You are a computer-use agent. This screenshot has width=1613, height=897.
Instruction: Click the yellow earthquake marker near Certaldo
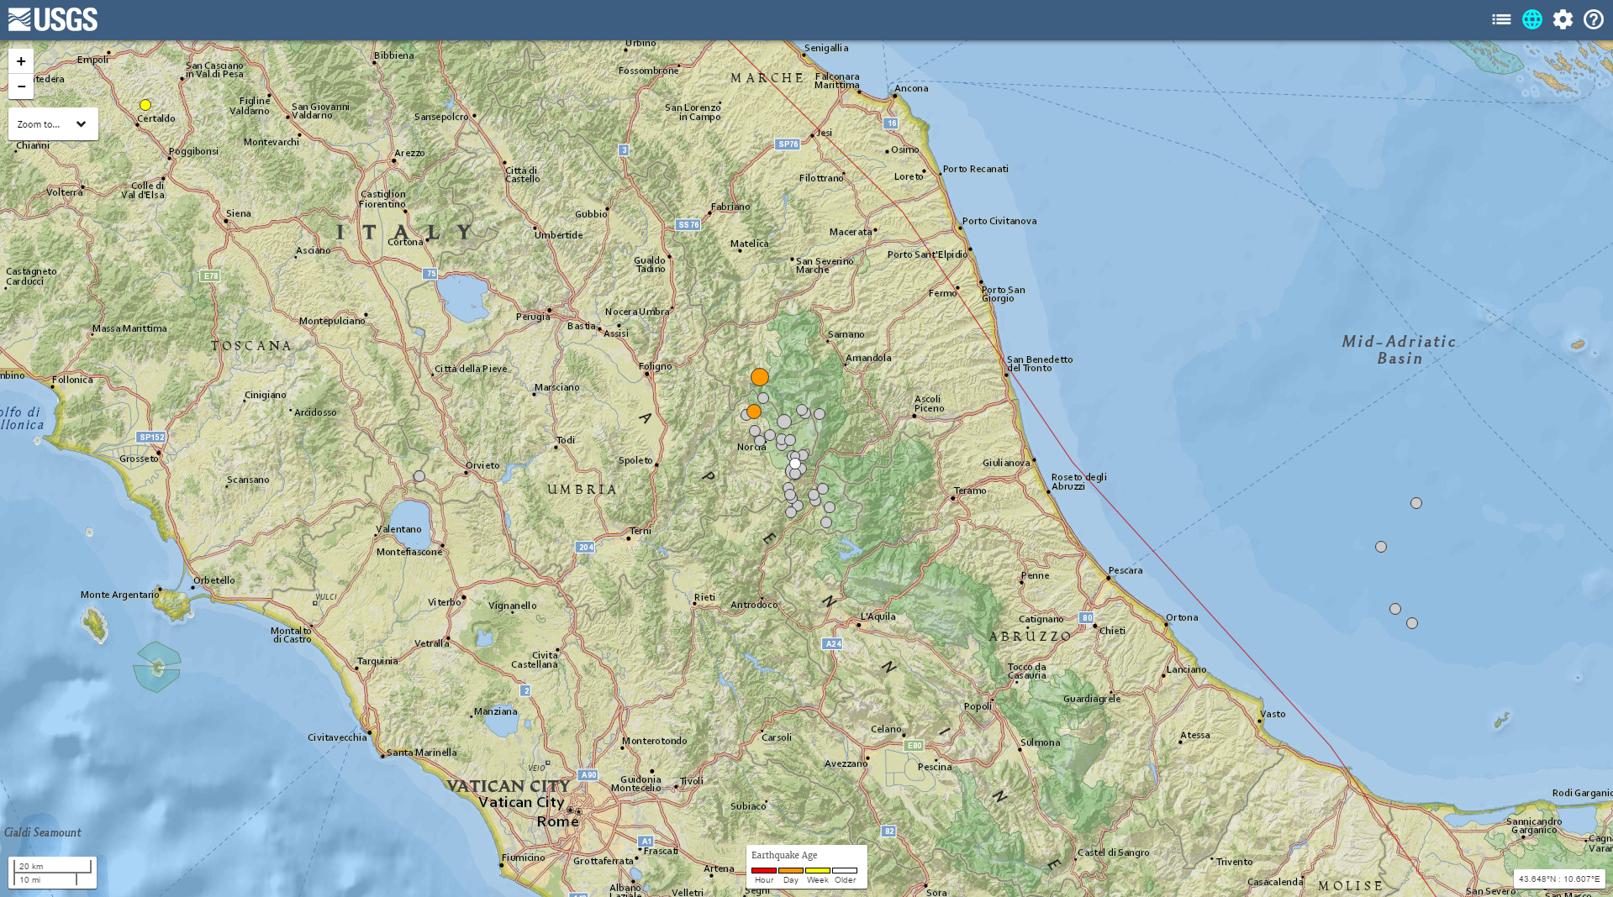pos(145,105)
